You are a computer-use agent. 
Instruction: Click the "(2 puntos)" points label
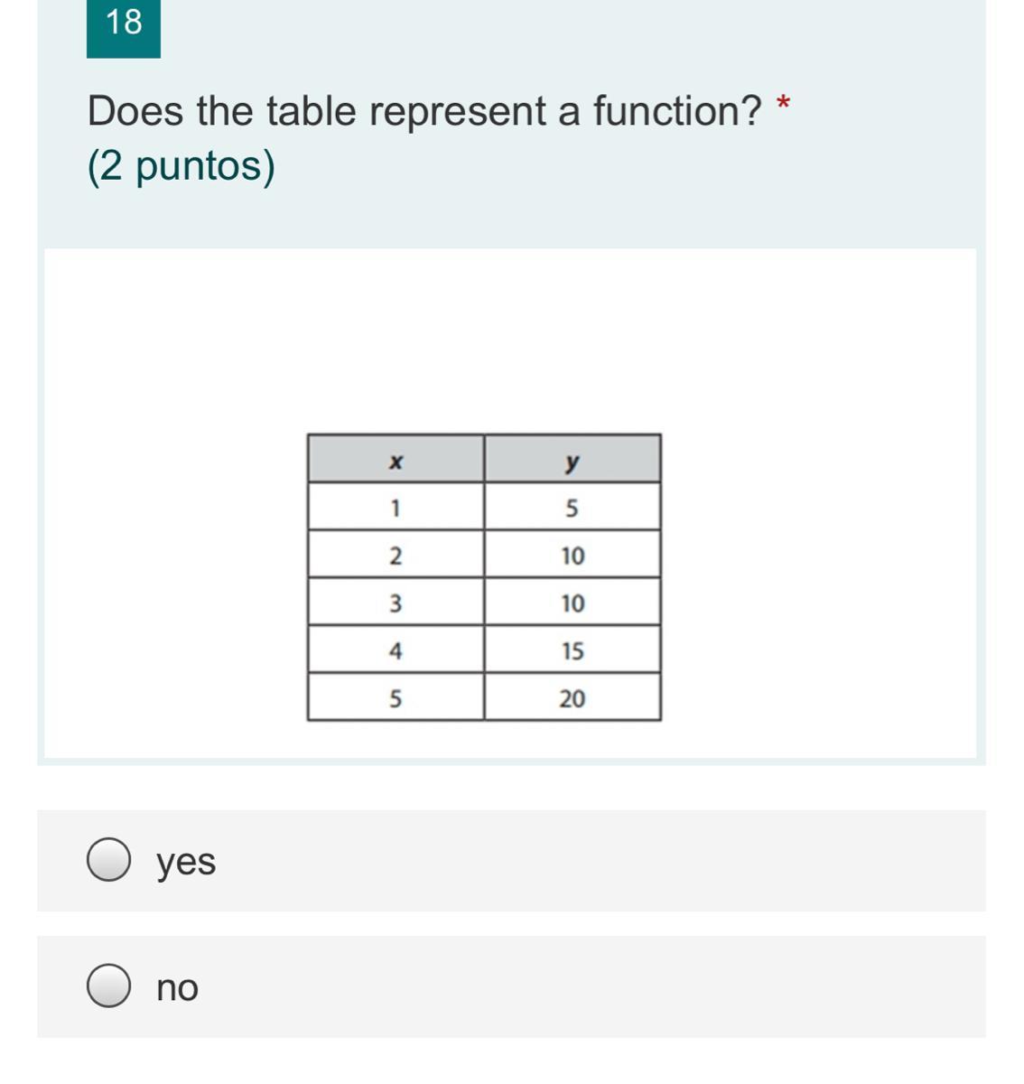(x=182, y=165)
